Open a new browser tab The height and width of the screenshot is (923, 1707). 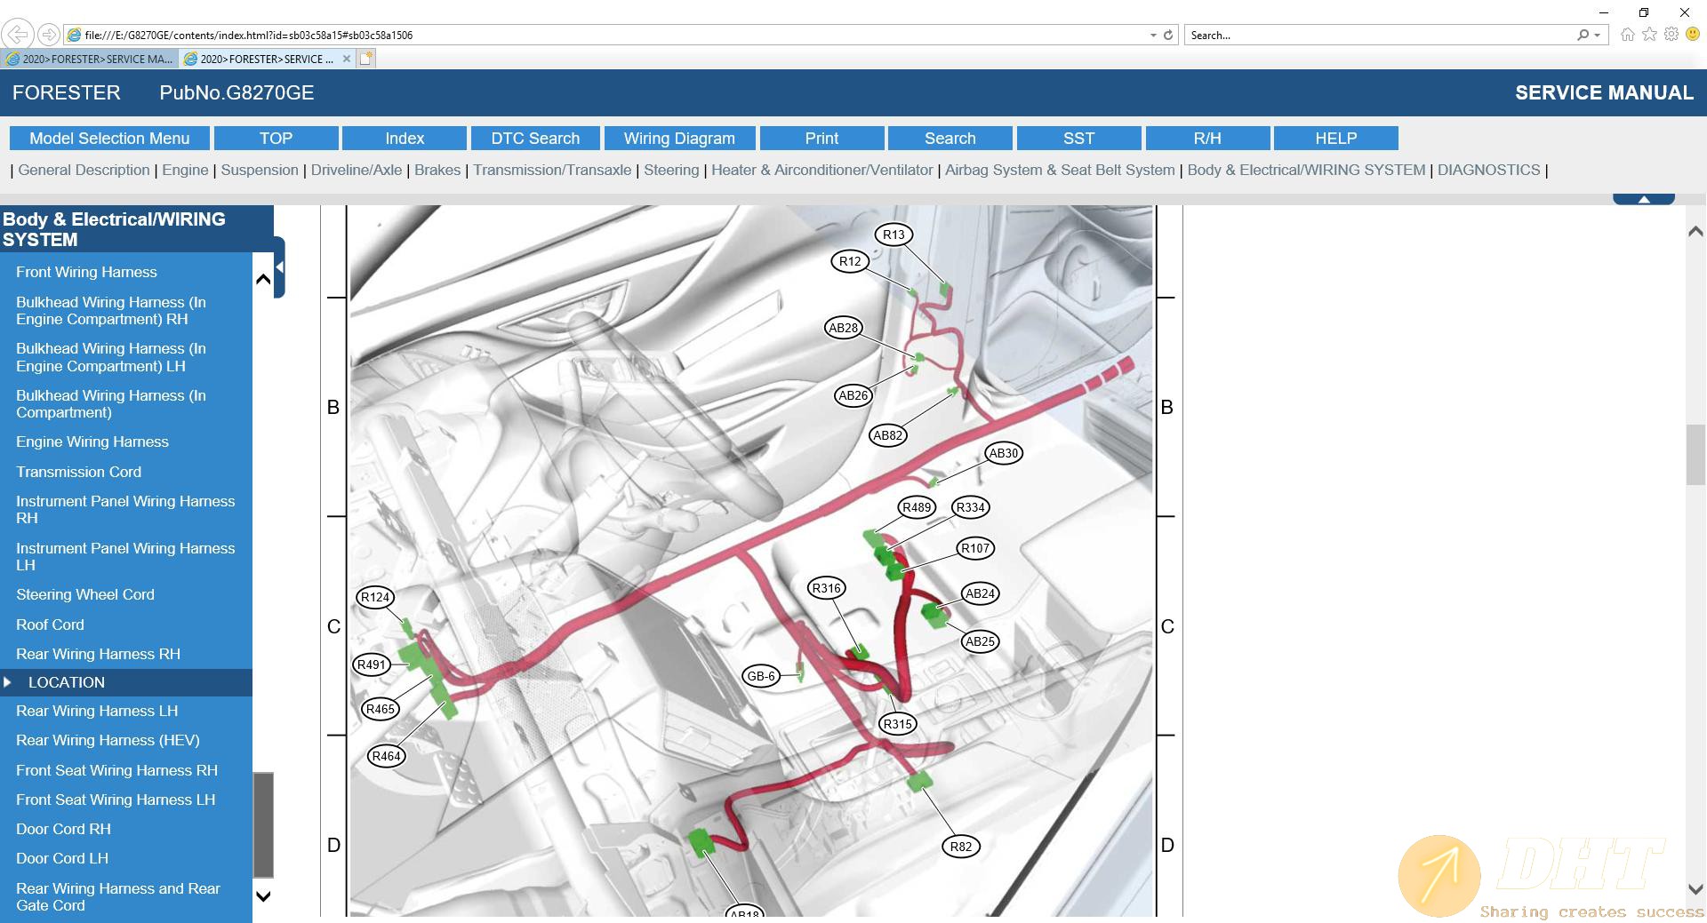point(365,59)
